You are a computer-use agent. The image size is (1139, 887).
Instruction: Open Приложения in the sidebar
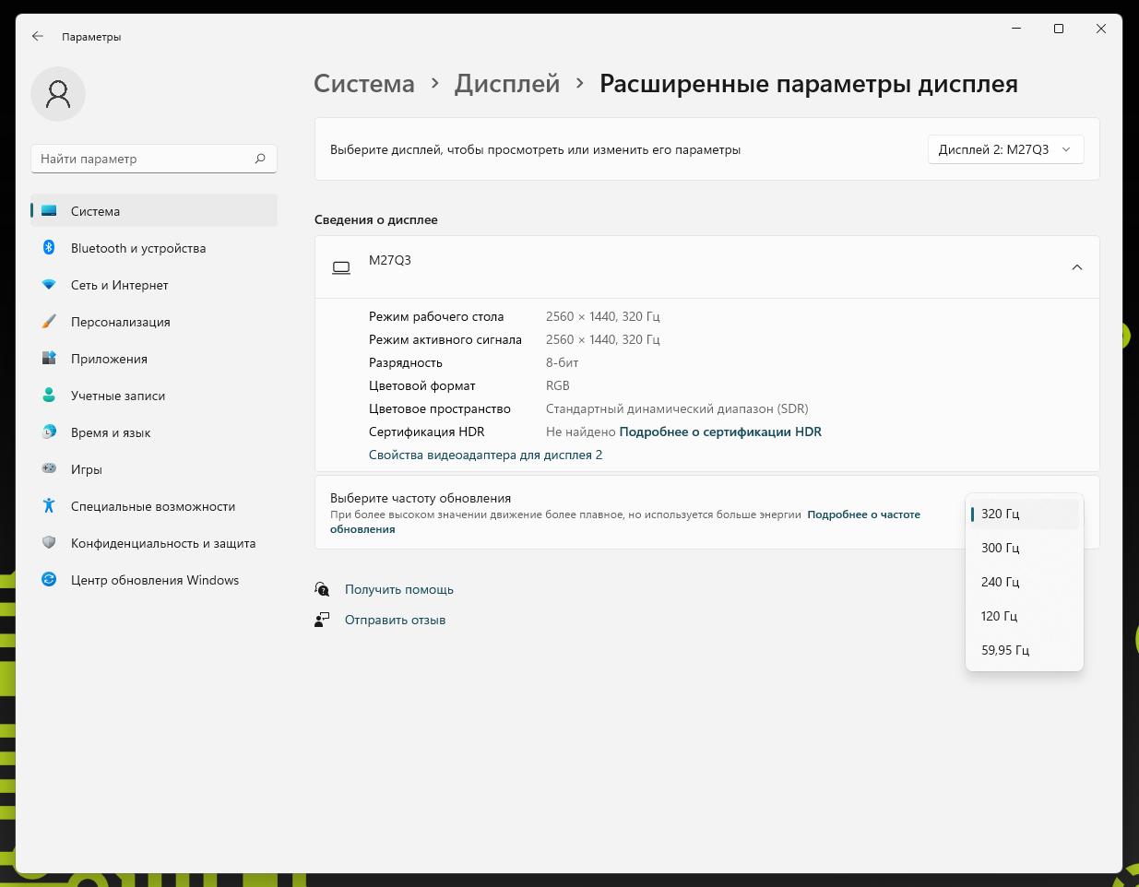(109, 359)
